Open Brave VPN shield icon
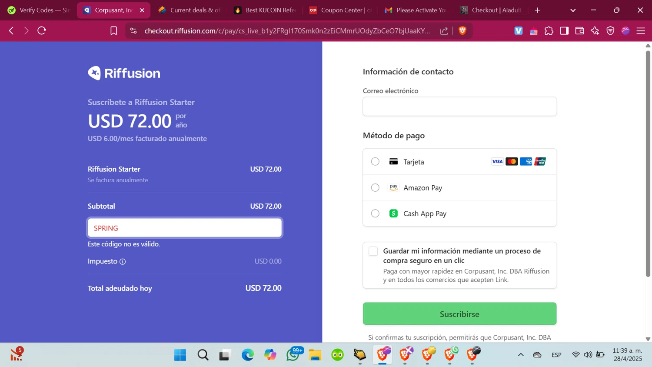 610,30
